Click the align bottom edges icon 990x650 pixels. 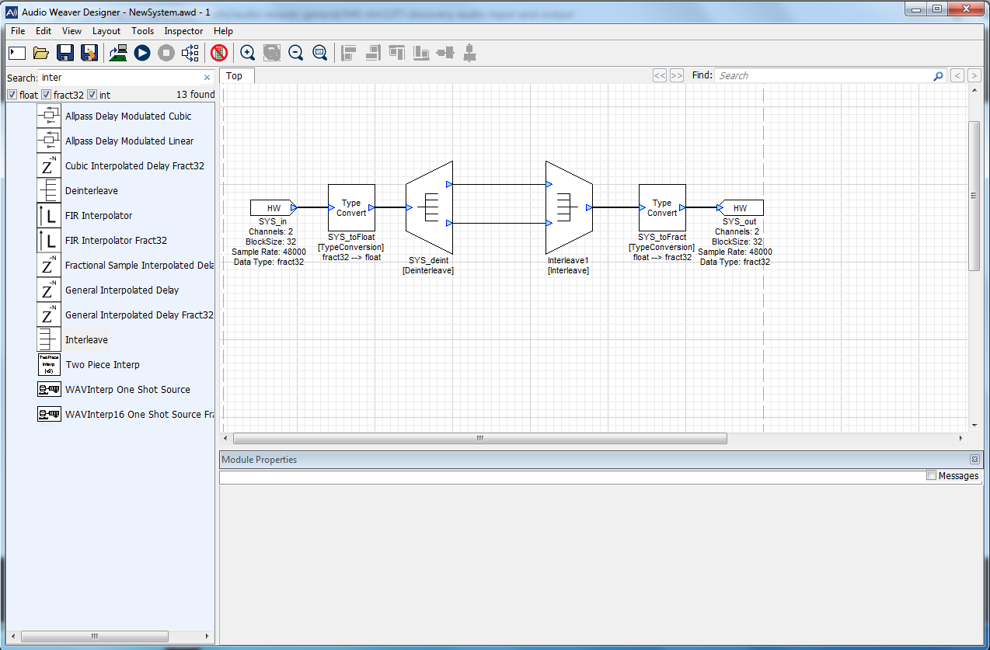pyautogui.click(x=421, y=53)
